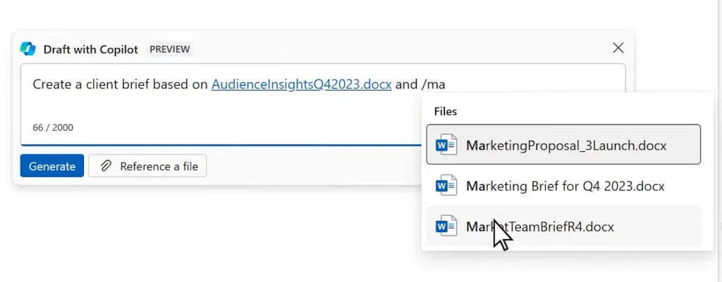The width and height of the screenshot is (722, 282).
Task: Open the AudienceInsightsQ42023.docx link
Action: point(301,84)
